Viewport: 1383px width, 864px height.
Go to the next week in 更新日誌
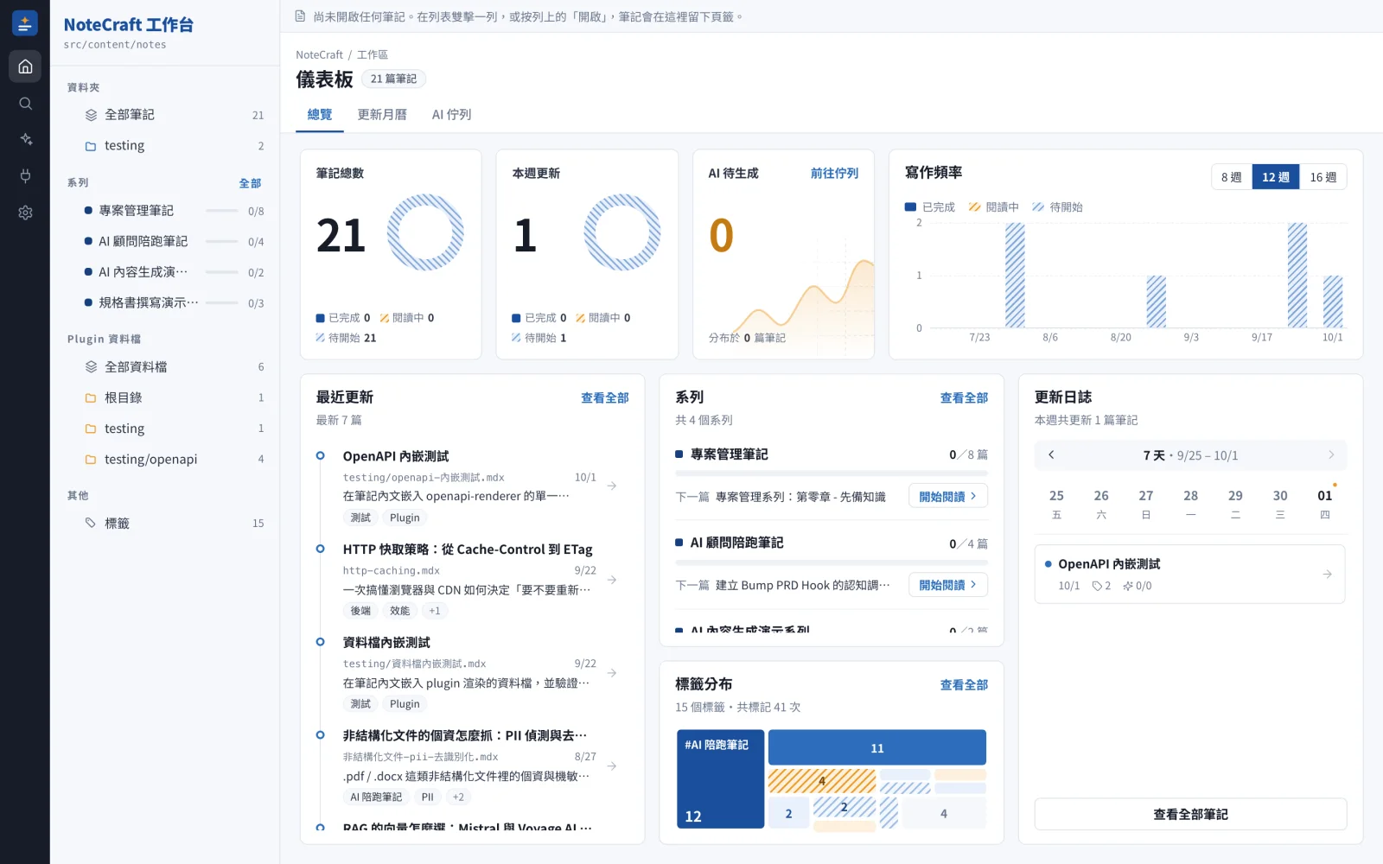tap(1331, 455)
